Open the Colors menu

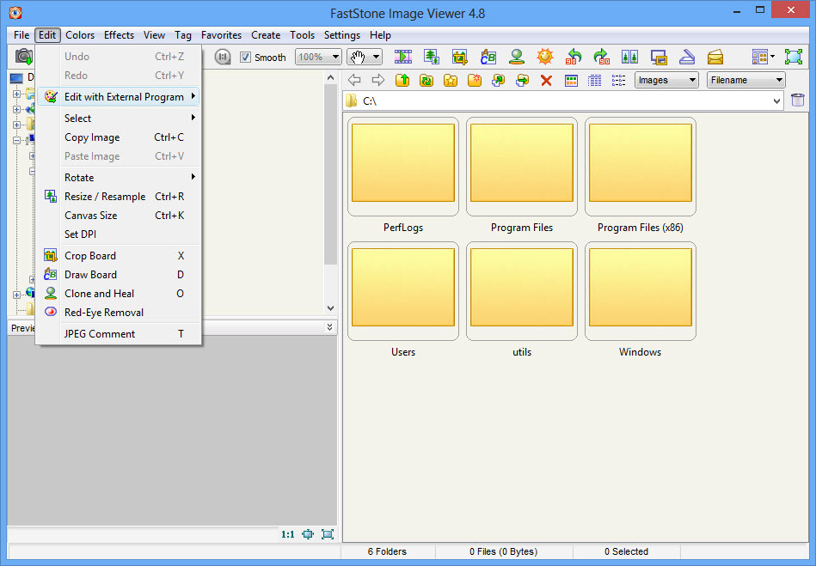pyautogui.click(x=80, y=35)
